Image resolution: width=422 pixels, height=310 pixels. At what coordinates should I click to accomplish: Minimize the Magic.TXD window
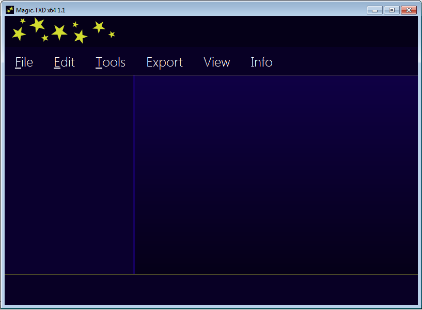pyautogui.click(x=374, y=10)
